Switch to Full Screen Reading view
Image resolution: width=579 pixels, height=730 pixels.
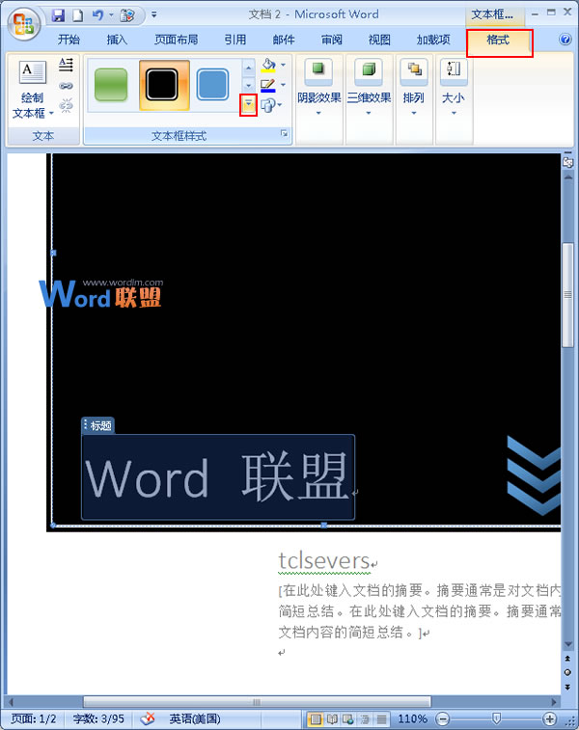tap(332, 719)
